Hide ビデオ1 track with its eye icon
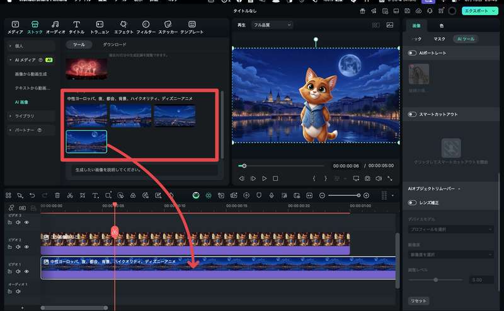The width and height of the screenshot is (504, 311). (x=26, y=271)
